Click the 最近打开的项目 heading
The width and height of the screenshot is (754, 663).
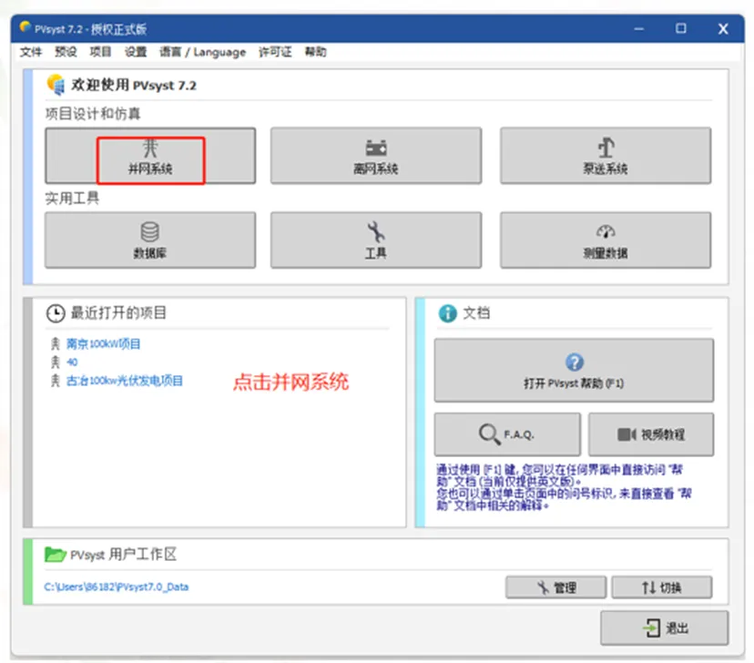pyautogui.click(x=118, y=312)
